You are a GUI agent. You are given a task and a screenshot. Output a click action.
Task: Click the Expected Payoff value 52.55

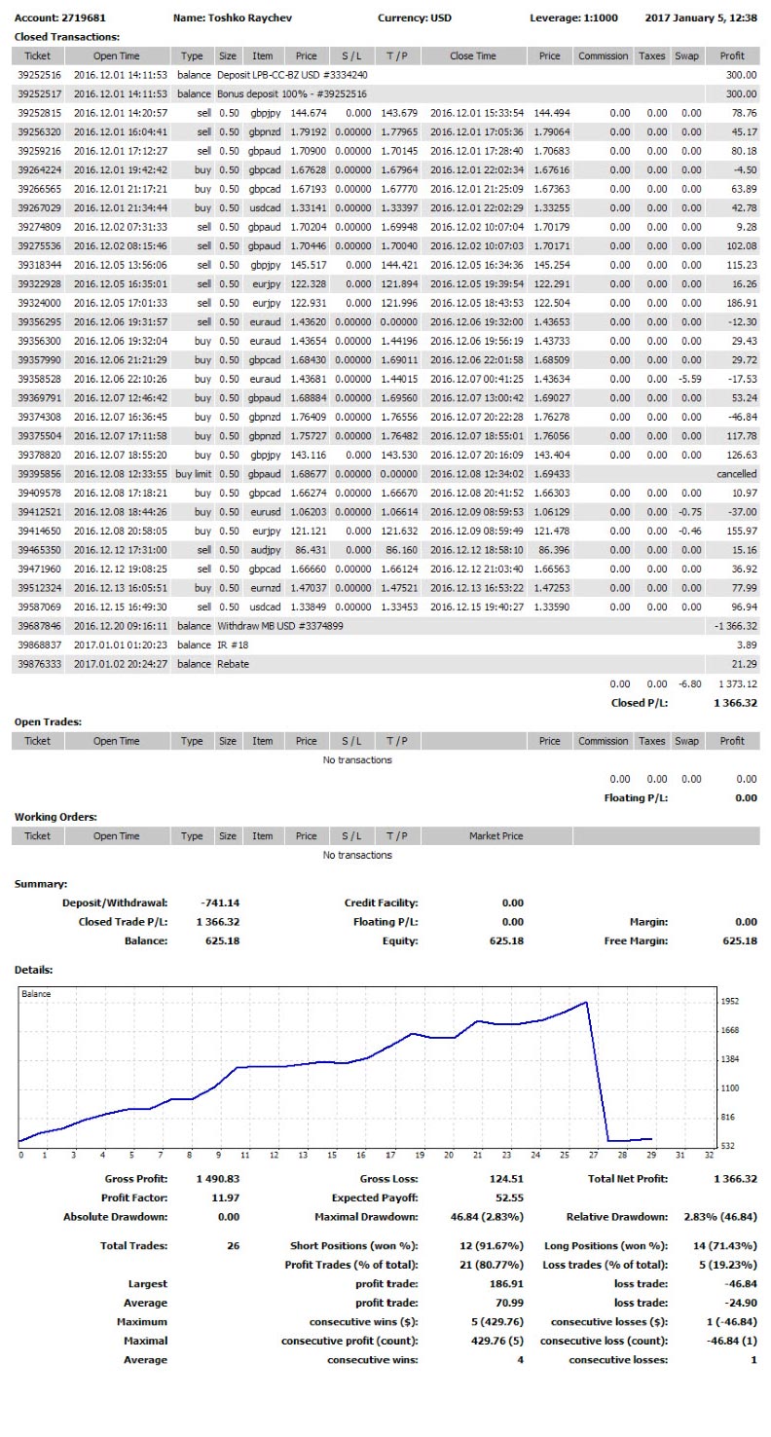[x=510, y=1197]
